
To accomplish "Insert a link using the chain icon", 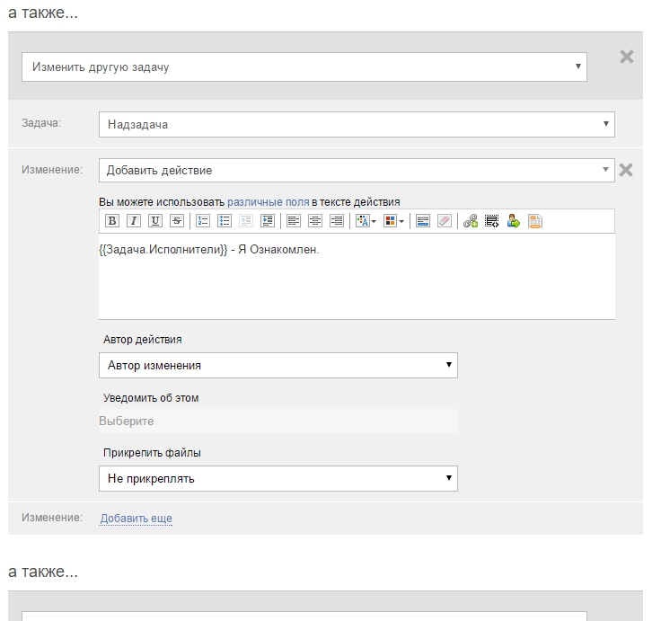I will (x=471, y=221).
